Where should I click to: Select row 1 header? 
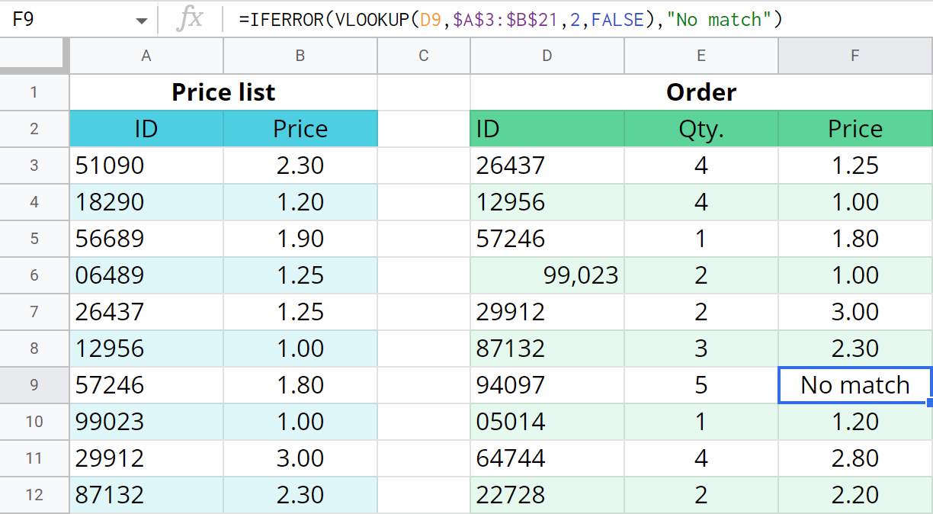(x=34, y=92)
